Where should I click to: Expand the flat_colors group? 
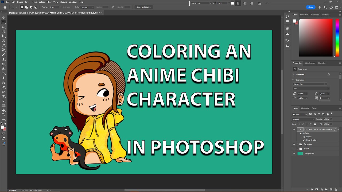[298, 144]
